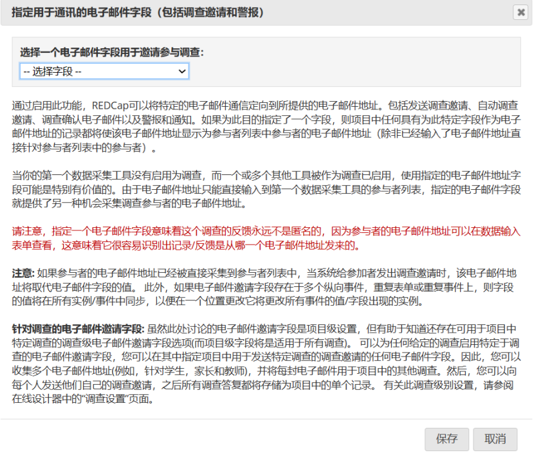Image resolution: width=534 pixels, height=462 pixels.
Task: Click the 取消 button
Action: [x=495, y=439]
